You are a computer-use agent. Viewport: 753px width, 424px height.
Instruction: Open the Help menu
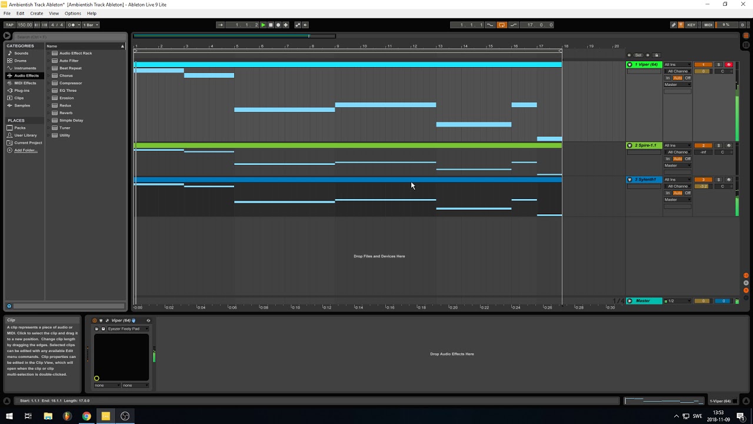point(92,13)
